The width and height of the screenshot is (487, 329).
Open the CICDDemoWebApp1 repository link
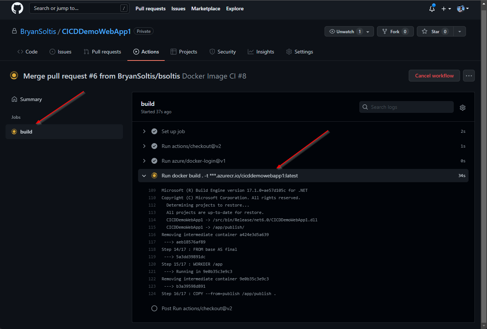[x=96, y=32]
